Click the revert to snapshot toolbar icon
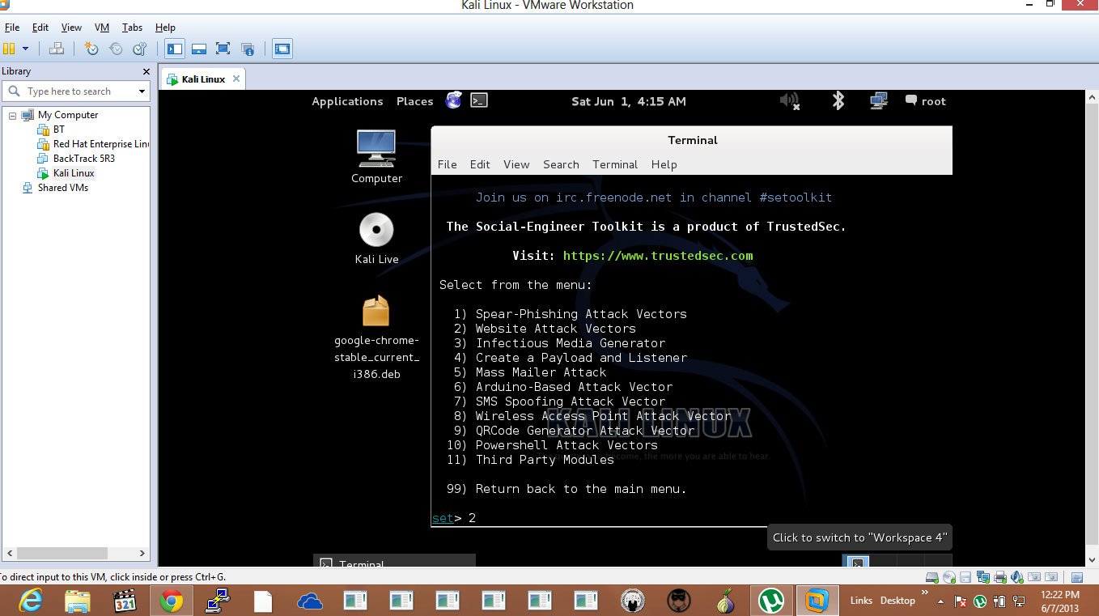 point(116,49)
